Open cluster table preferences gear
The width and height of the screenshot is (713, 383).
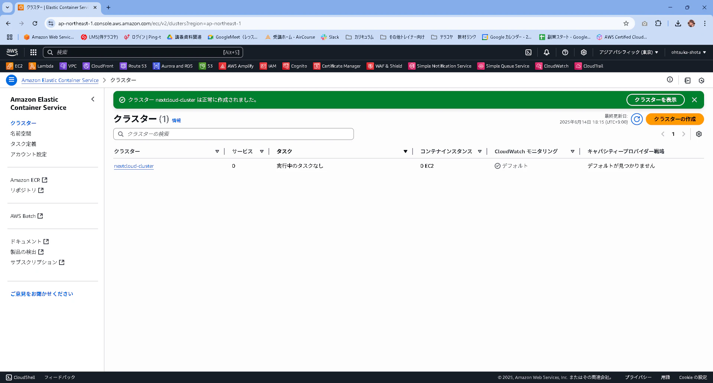699,134
